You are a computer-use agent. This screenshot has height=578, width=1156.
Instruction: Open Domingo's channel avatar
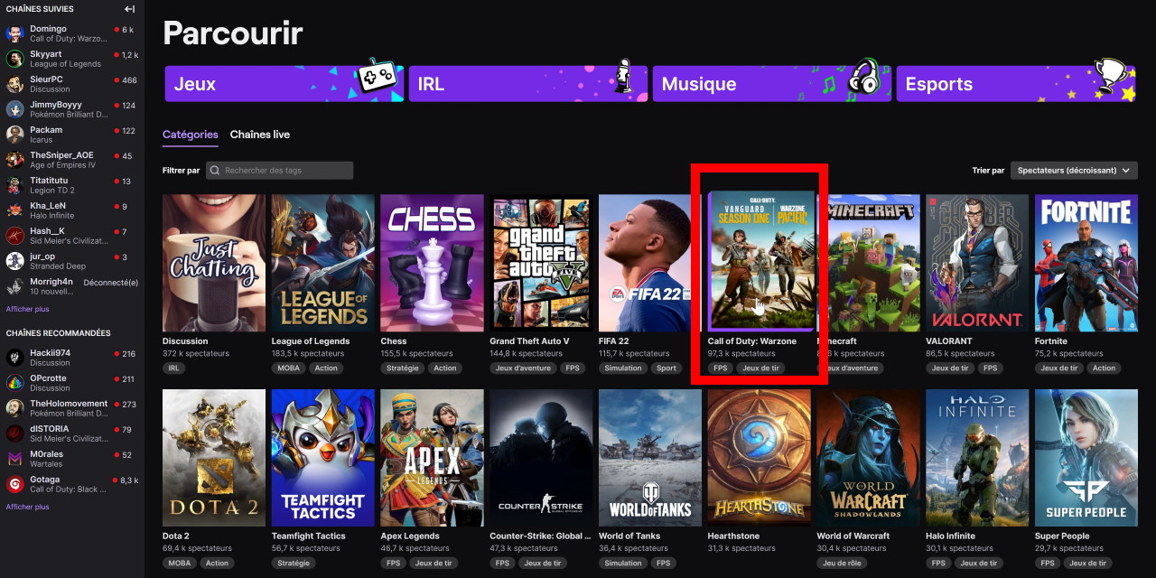(14, 34)
